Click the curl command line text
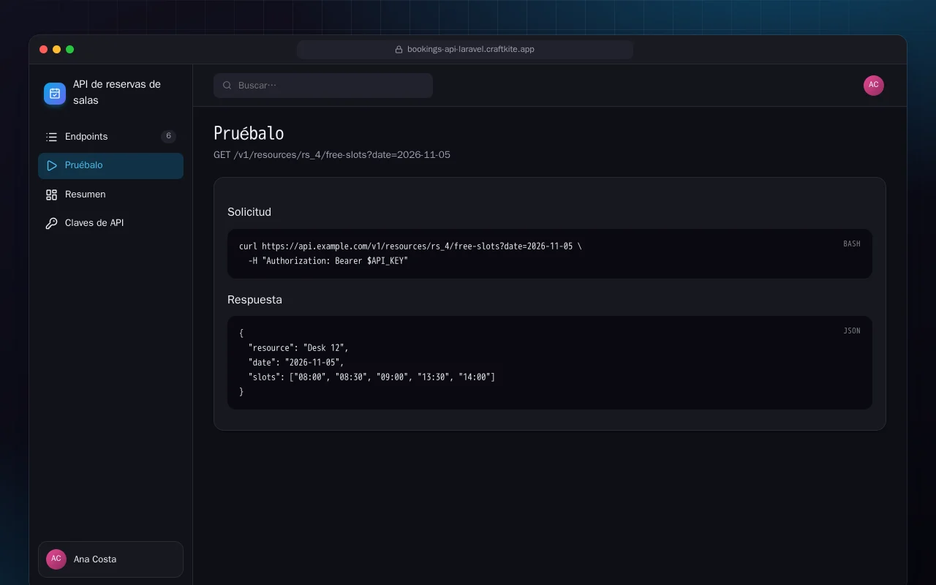The width and height of the screenshot is (936, 585). pos(410,246)
